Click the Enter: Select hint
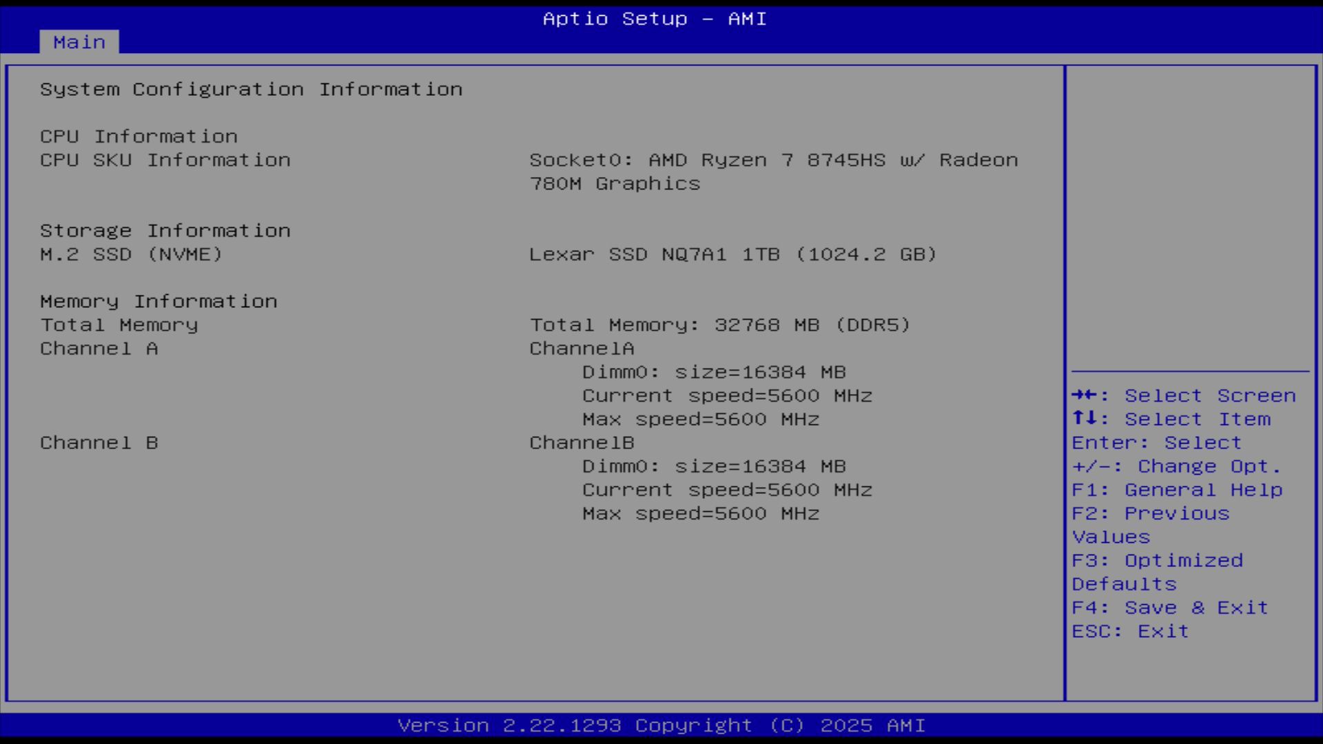This screenshot has width=1323, height=744. pyautogui.click(x=1156, y=443)
